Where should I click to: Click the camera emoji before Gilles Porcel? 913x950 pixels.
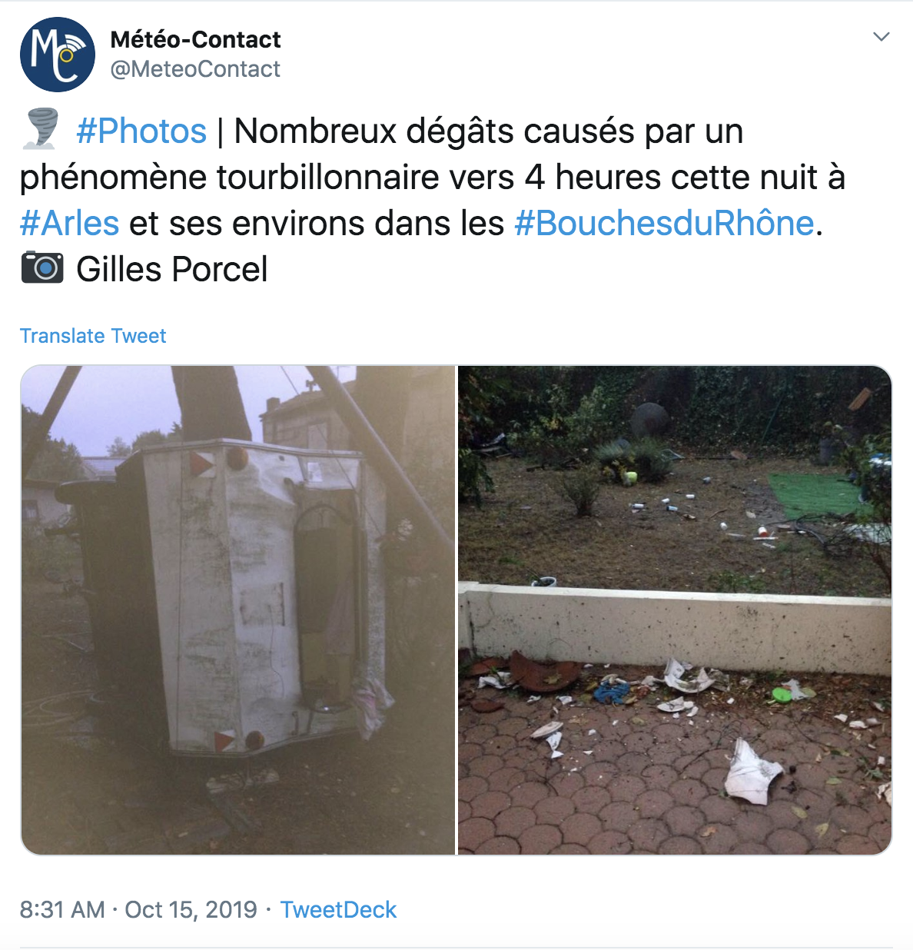pyautogui.click(x=42, y=267)
